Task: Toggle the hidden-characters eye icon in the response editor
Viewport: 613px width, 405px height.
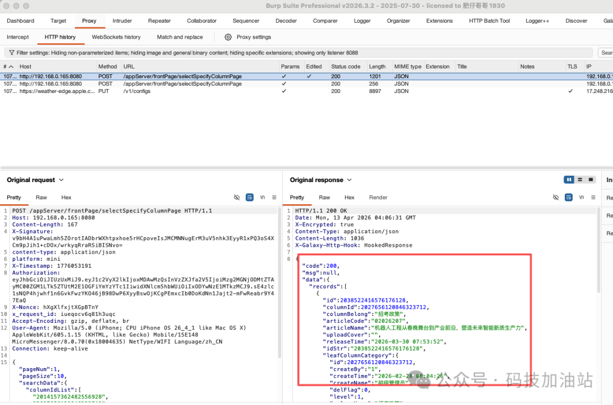Action: [x=556, y=197]
